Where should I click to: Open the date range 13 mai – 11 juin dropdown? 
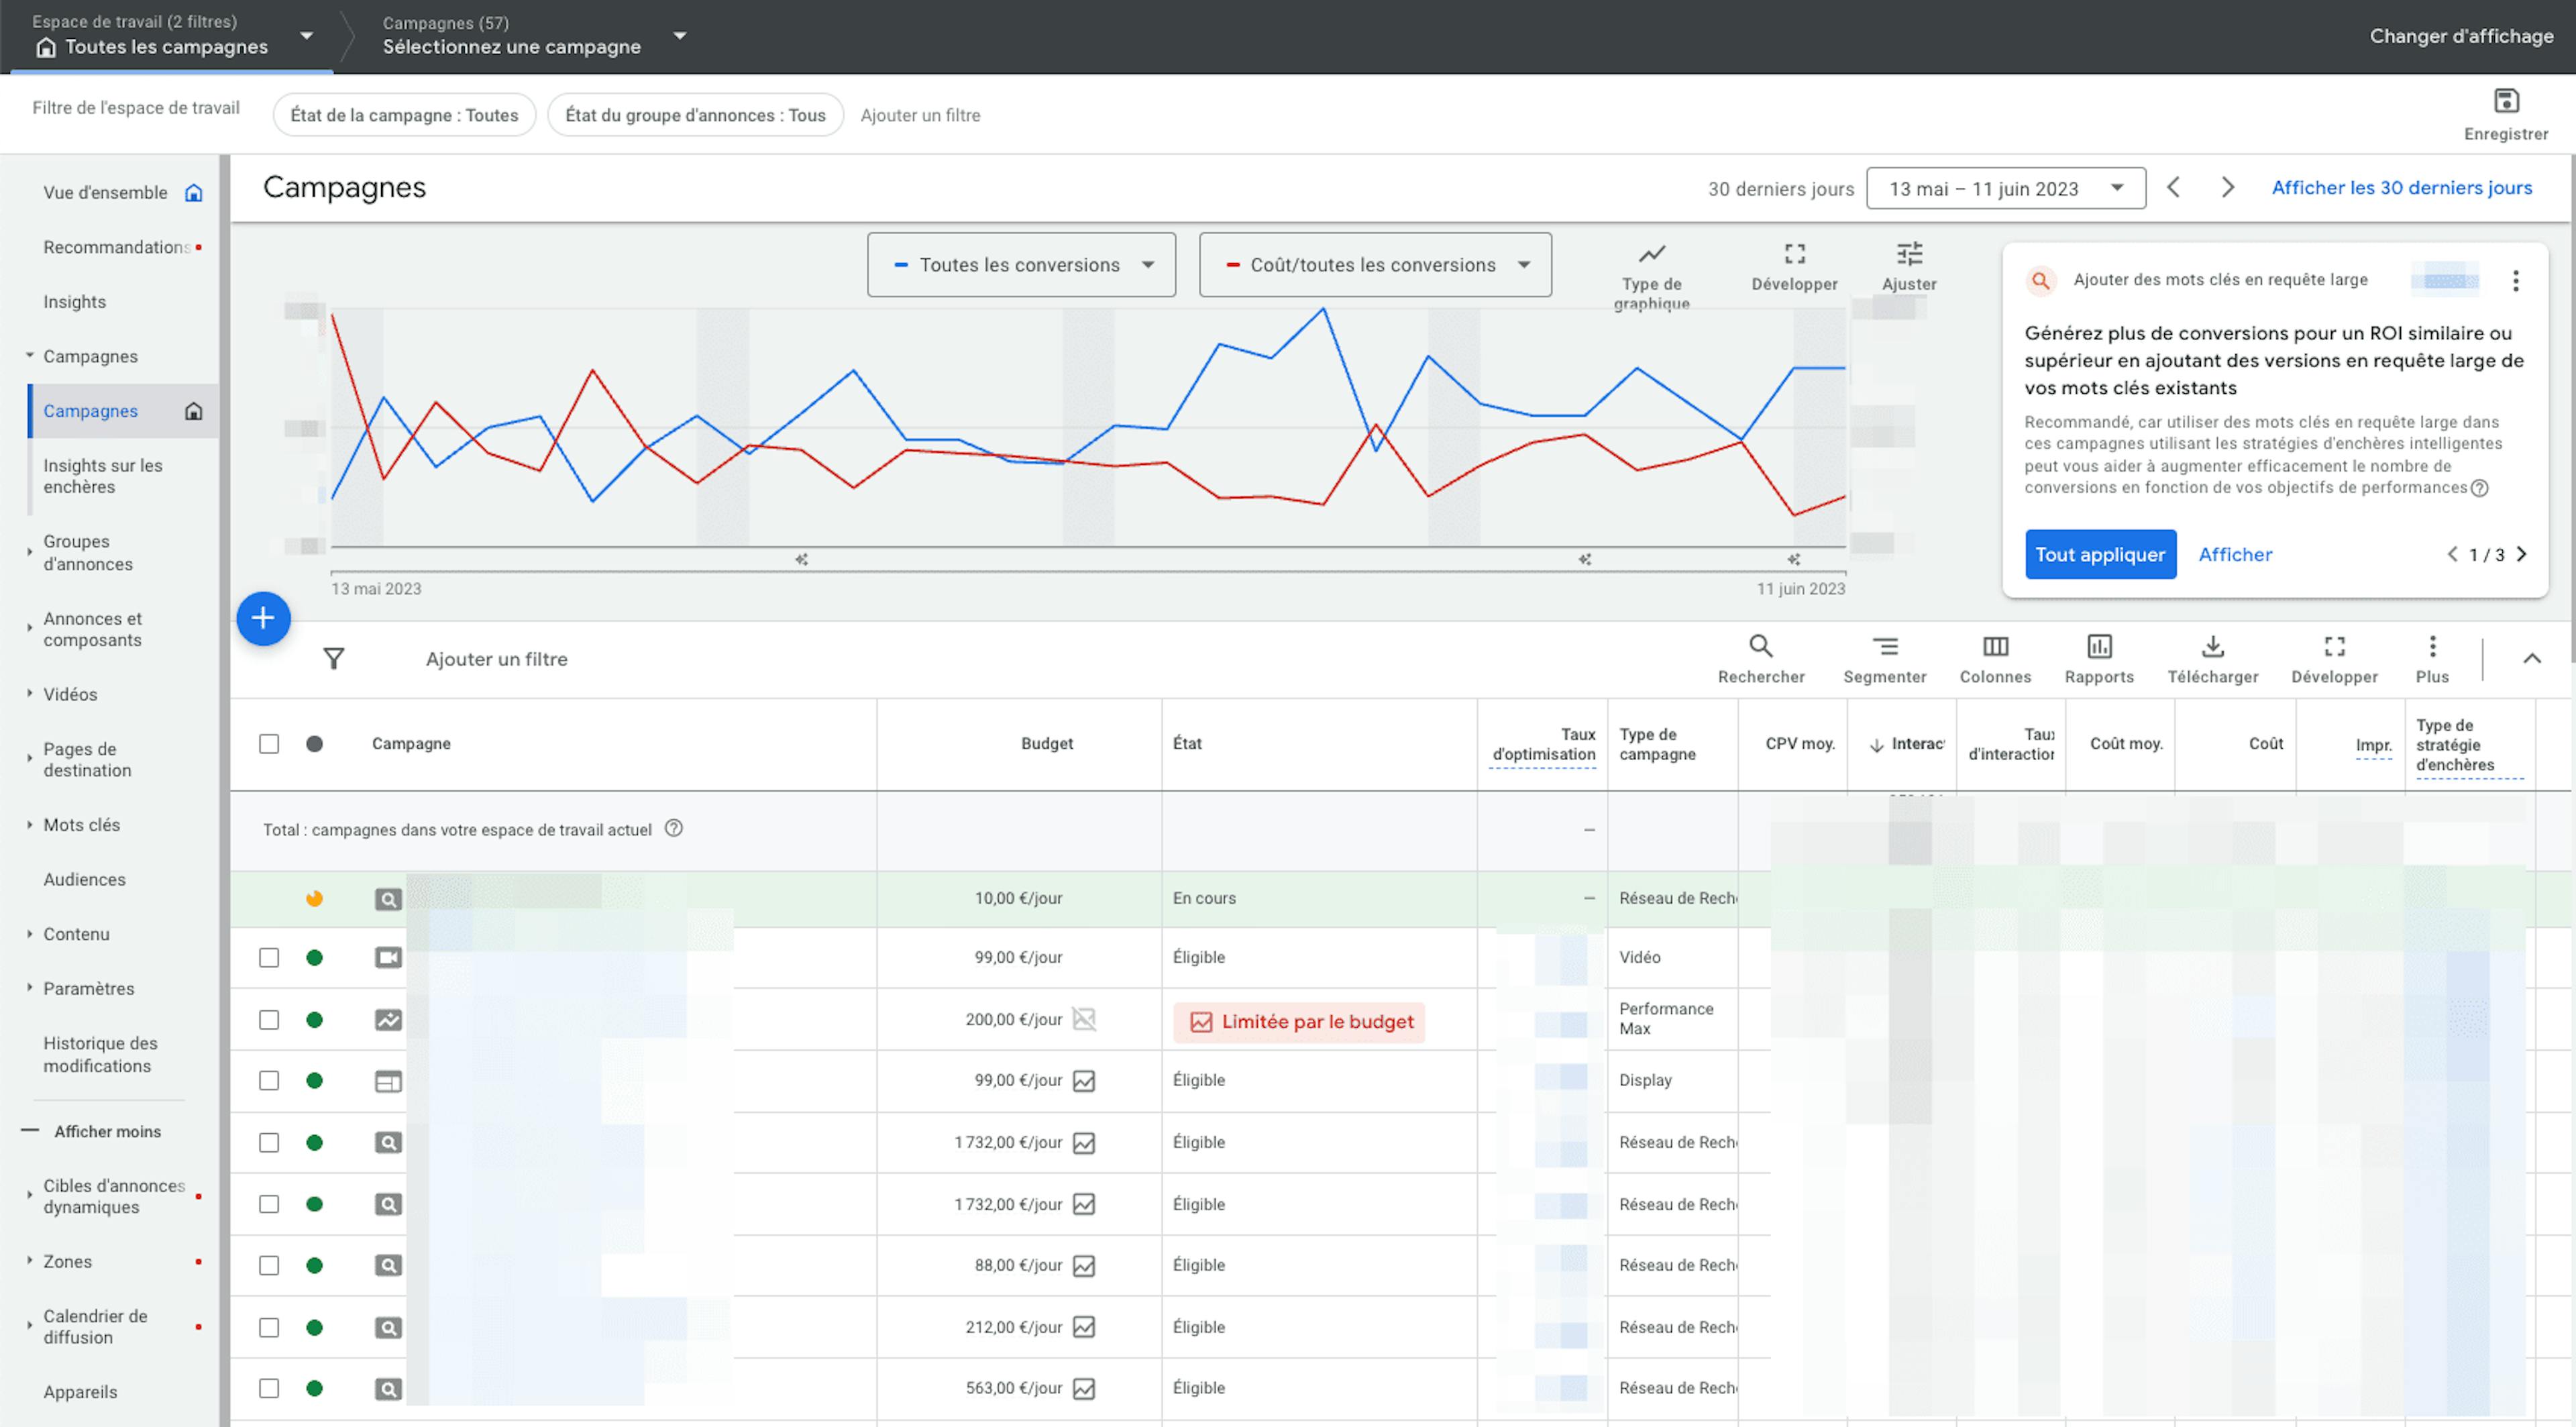coord(2005,189)
